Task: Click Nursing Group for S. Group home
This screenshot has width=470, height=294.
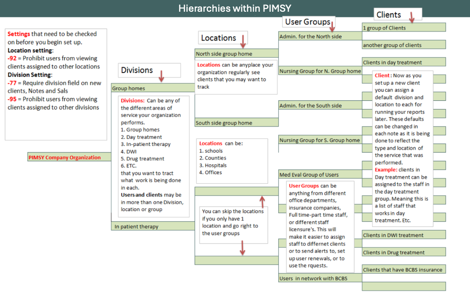Action: (320, 140)
